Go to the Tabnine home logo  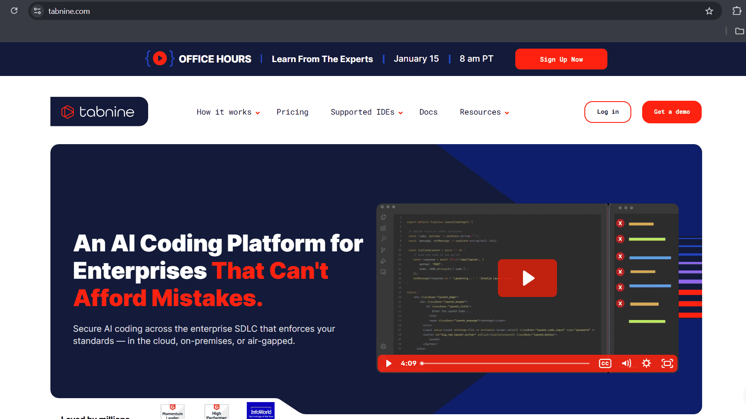pos(99,112)
